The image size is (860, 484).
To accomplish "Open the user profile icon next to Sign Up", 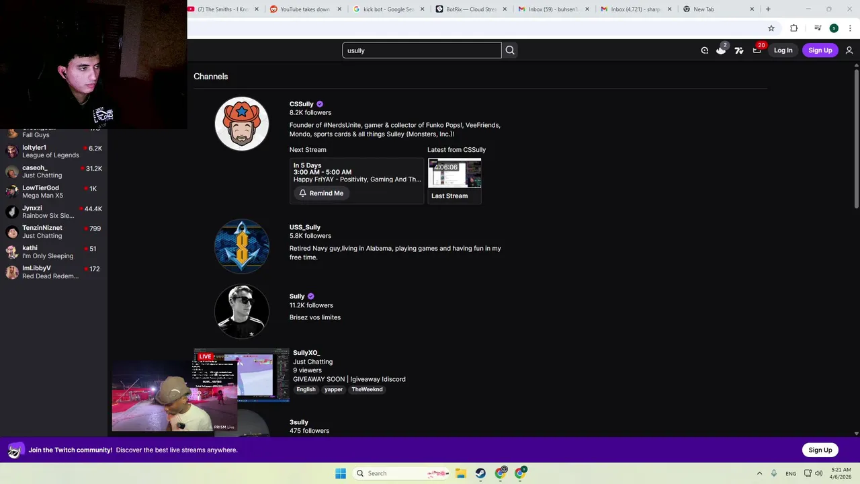I will 849,50.
